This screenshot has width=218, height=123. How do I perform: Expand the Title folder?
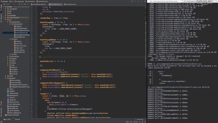[x=10, y=54]
